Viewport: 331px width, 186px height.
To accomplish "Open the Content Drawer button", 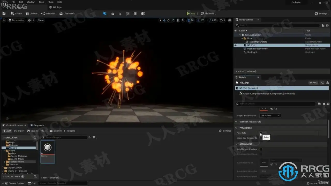I will click(14, 183).
